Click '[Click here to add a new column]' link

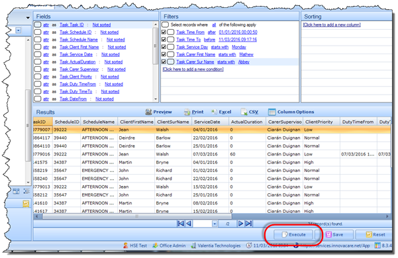tap(332, 24)
